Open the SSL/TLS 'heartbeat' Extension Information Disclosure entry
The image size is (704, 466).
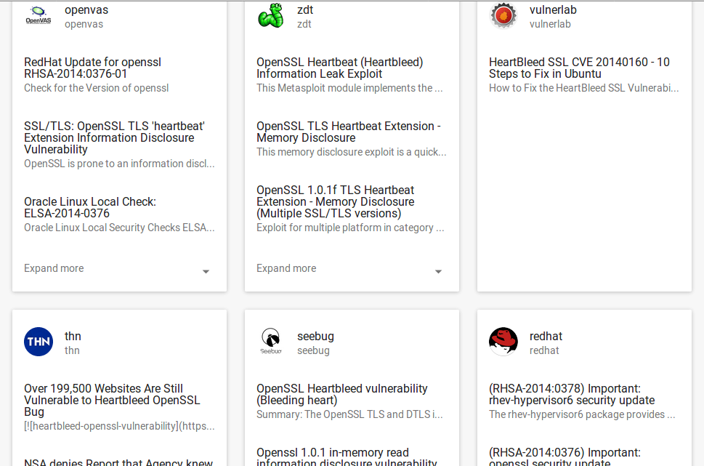(115, 137)
